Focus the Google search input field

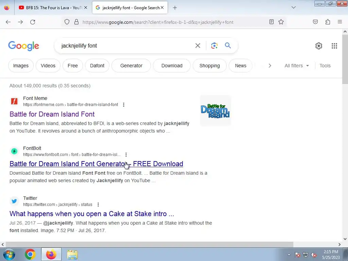click(x=126, y=46)
